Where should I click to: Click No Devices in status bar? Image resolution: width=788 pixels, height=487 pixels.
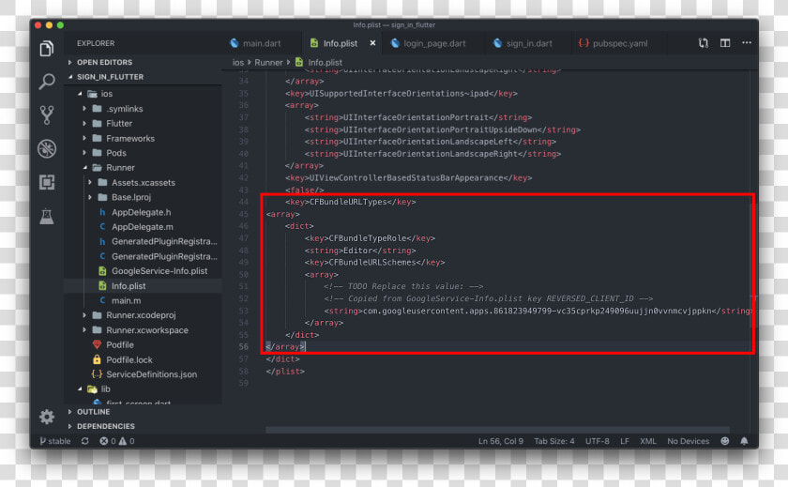click(x=688, y=441)
